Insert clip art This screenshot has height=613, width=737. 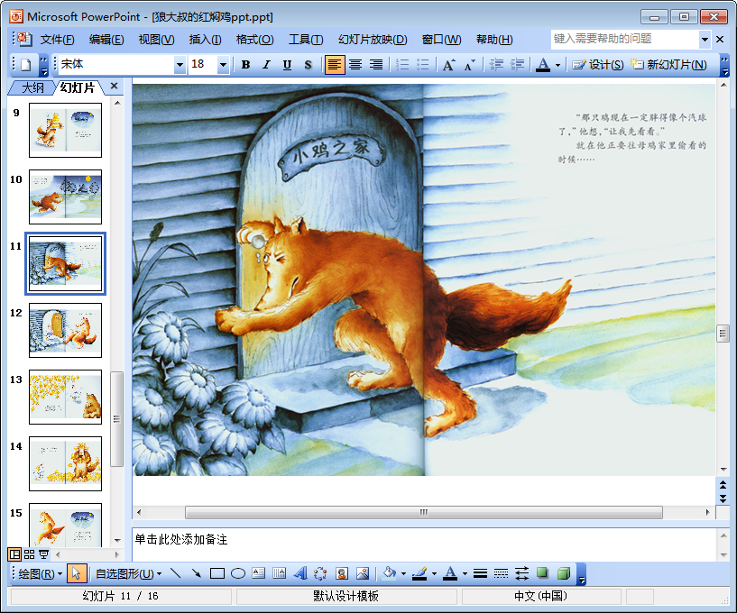coord(342,573)
